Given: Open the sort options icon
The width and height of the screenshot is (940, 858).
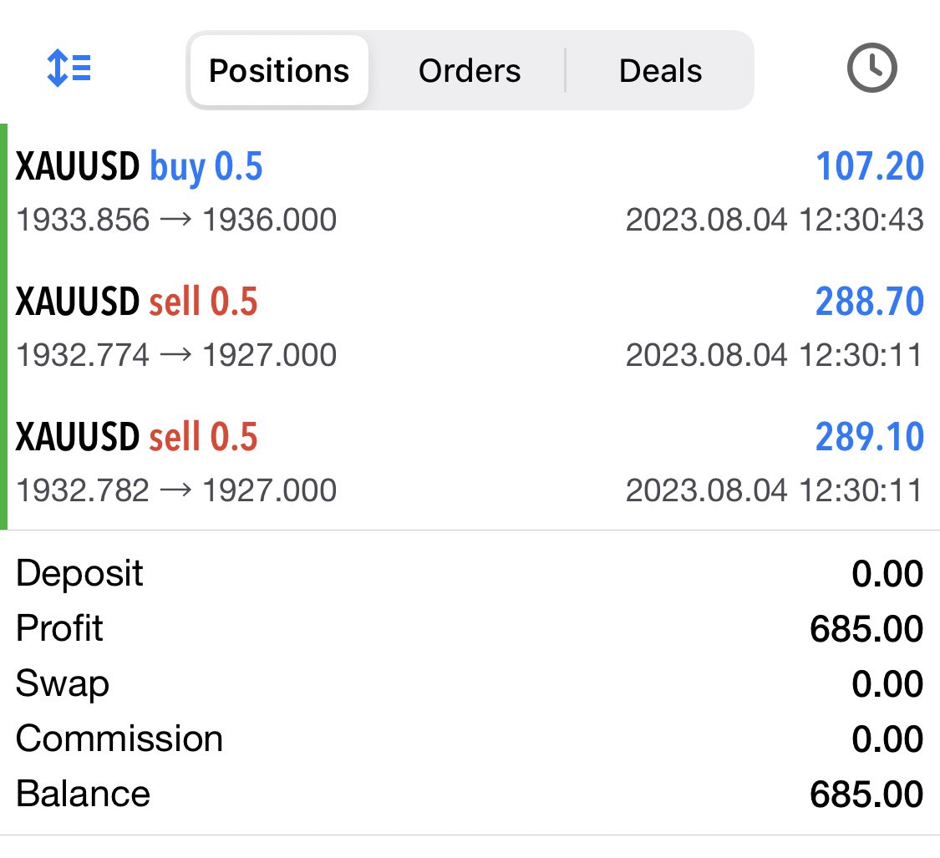Looking at the screenshot, I should (69, 69).
